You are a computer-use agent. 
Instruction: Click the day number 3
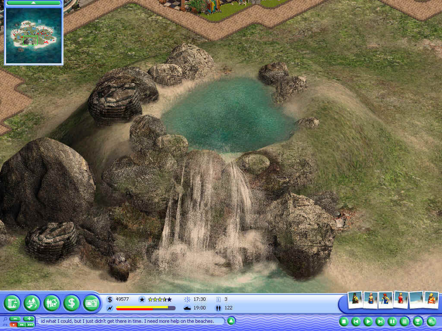[226, 300]
